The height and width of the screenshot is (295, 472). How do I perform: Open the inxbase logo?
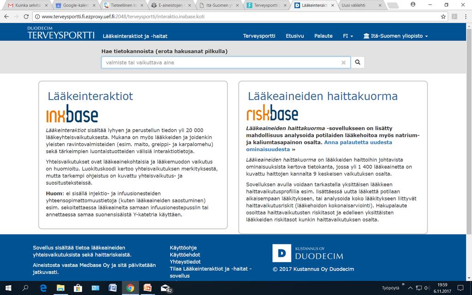(72, 114)
